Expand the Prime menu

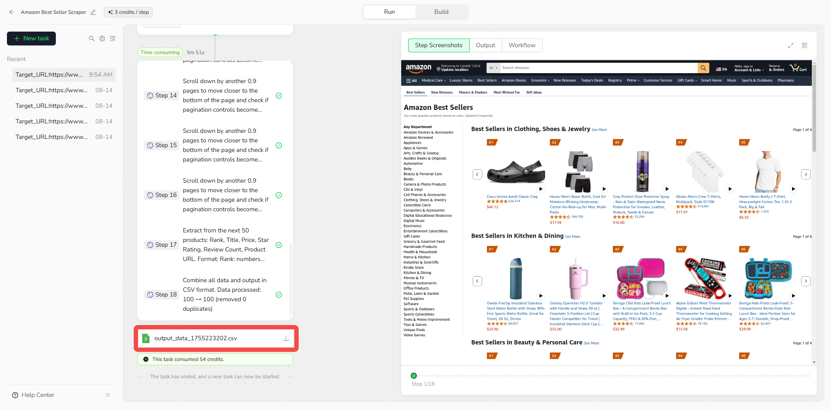[x=633, y=81]
